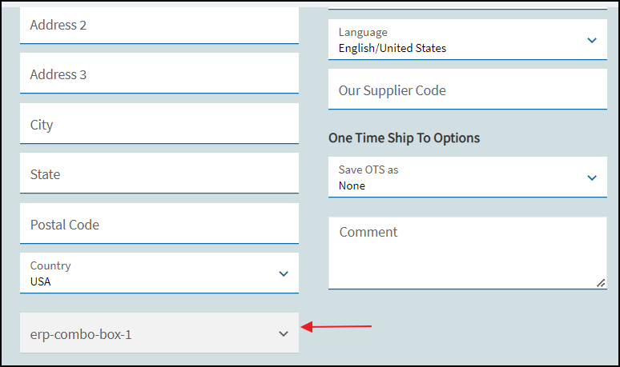Open the Save OTS as dropdown showing None

tap(457, 178)
